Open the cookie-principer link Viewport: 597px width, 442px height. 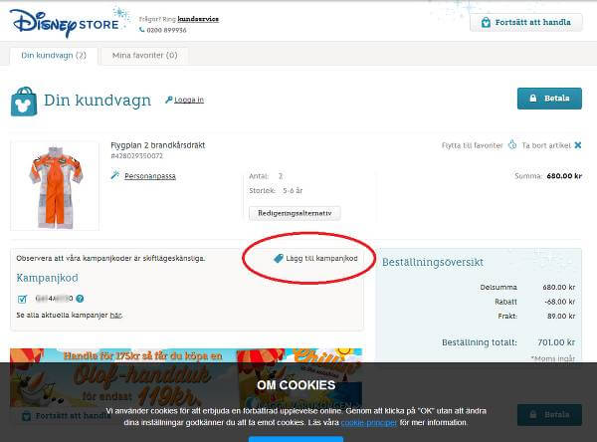tap(369, 422)
